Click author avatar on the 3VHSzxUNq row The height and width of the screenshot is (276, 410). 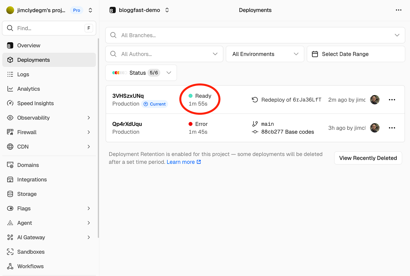coord(375,100)
